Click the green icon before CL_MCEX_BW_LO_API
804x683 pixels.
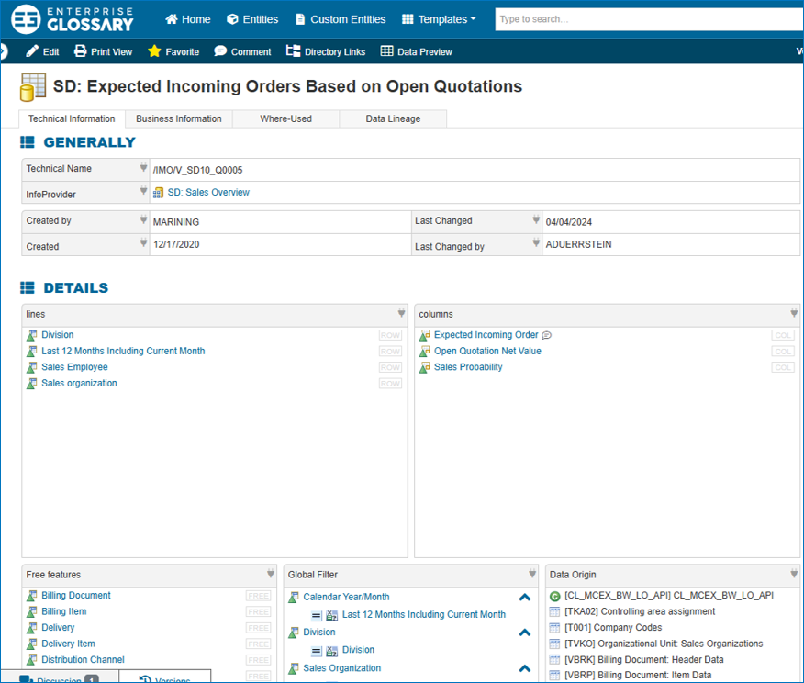555,596
